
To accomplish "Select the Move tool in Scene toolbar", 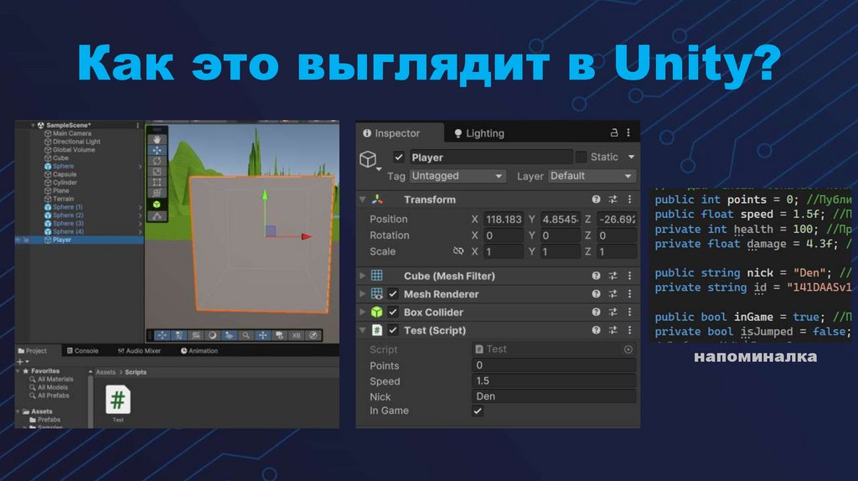I will pos(157,150).
